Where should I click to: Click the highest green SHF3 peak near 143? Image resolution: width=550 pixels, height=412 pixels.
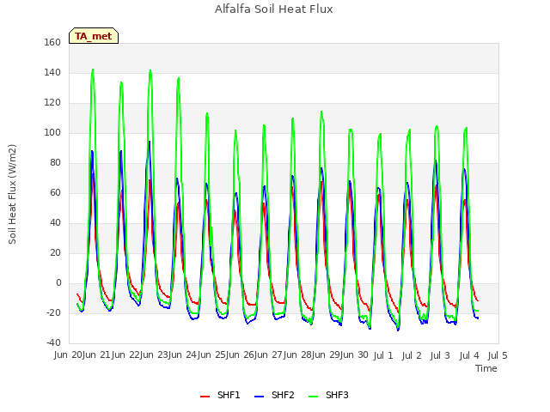tap(93, 70)
